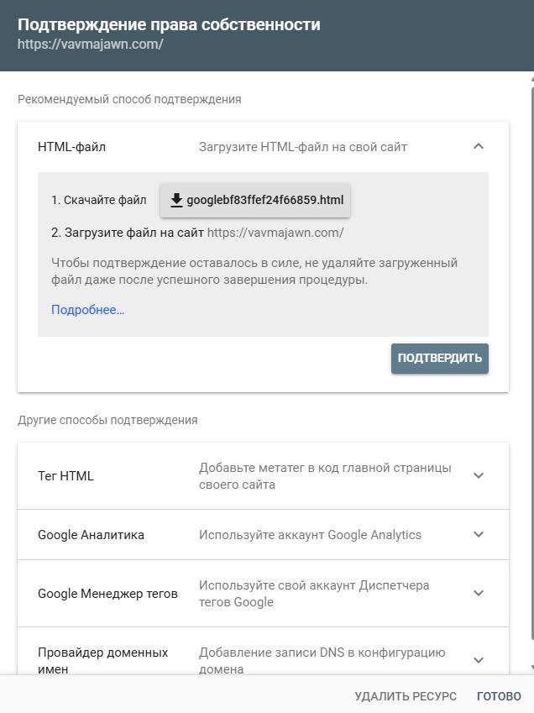Click the HTML-файл heading label
The image size is (534, 713).
72,147
